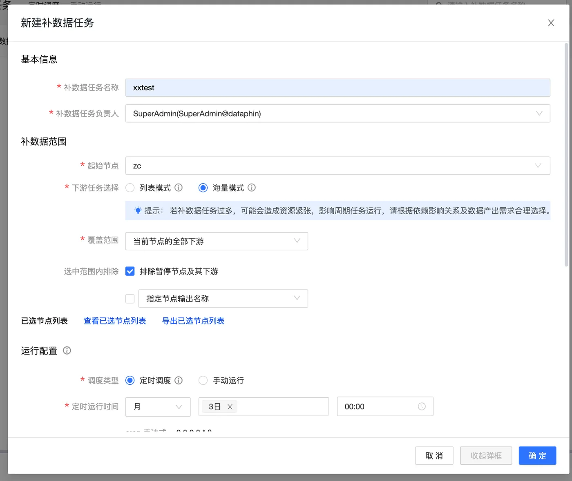Select the 列表模式 radio option
572x481 pixels.
pyautogui.click(x=130, y=188)
